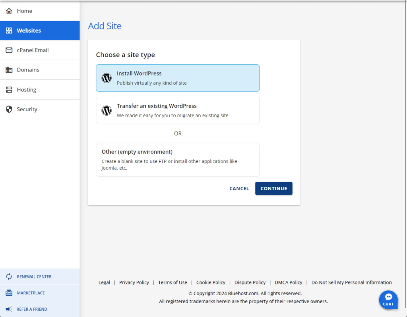Click the WordPress logo in Install WordPress
This screenshot has height=317, width=407.
click(x=107, y=78)
